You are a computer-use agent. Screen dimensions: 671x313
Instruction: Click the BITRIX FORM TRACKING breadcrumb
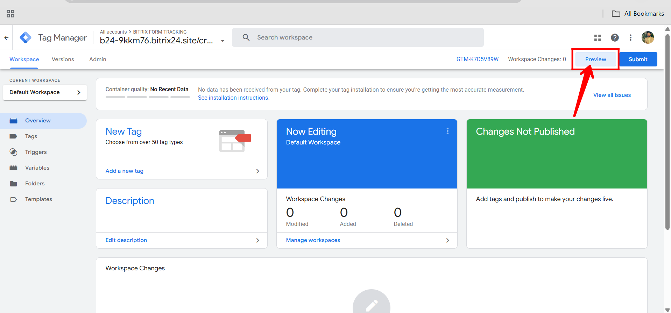160,32
